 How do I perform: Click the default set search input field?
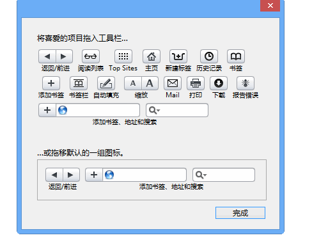point(224,175)
